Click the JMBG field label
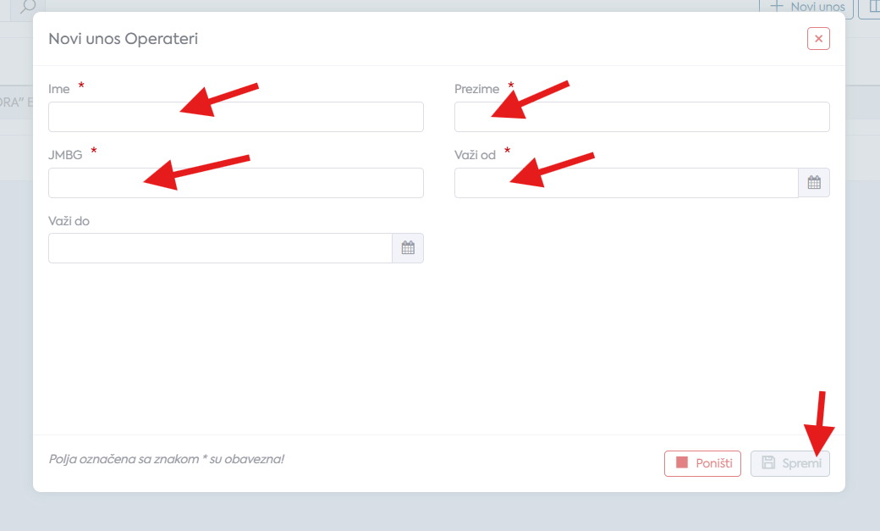This screenshot has height=531, width=880. pos(65,154)
